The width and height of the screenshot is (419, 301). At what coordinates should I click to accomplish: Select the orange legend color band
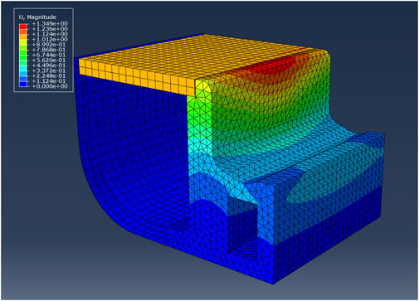coord(23,36)
